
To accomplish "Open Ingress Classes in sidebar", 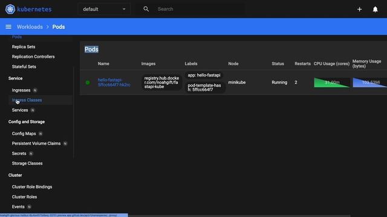I will pyautogui.click(x=27, y=100).
